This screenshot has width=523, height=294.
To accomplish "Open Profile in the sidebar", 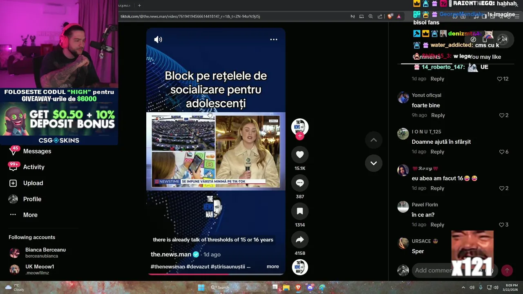I will tap(32, 199).
